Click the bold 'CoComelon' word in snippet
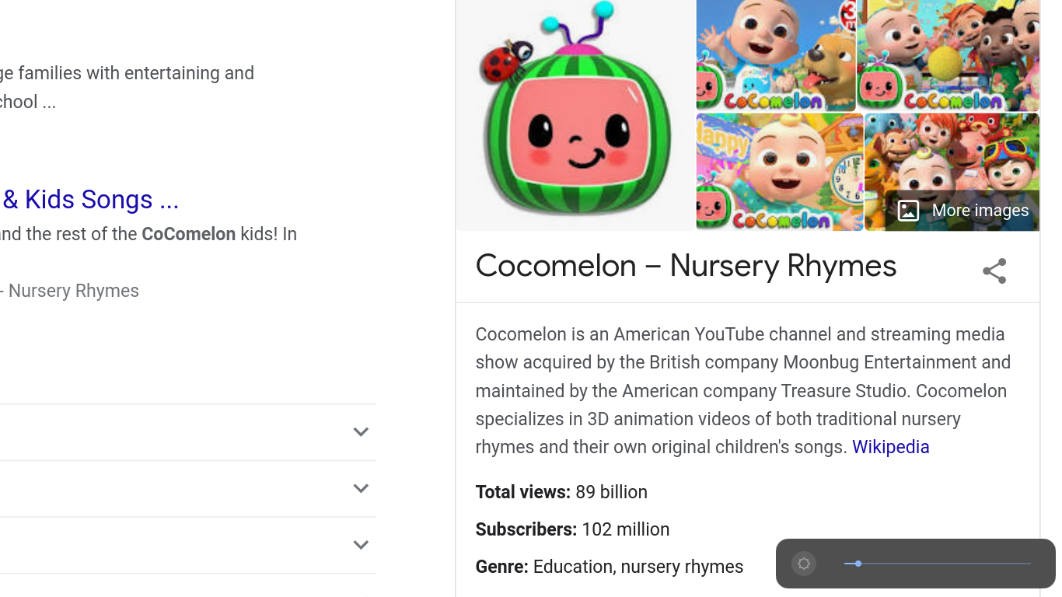Viewport: 1062px width, 597px height. pyautogui.click(x=188, y=234)
